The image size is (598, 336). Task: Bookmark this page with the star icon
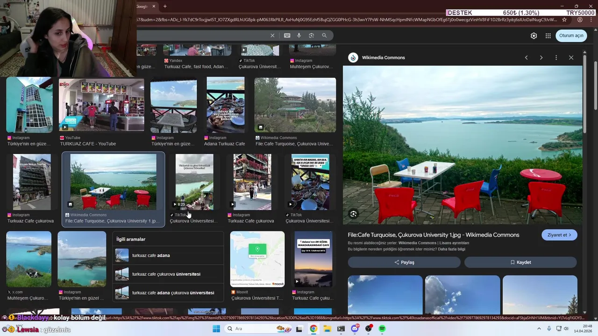point(564,20)
